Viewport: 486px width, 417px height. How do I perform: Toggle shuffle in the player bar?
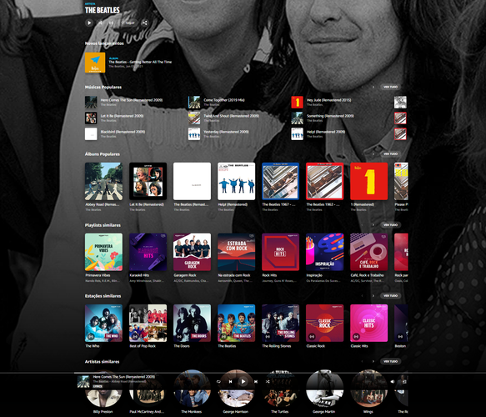(x=268, y=382)
